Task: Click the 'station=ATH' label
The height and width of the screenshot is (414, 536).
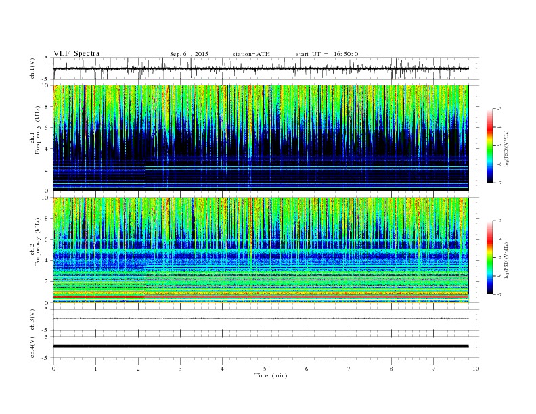Action: click(251, 54)
